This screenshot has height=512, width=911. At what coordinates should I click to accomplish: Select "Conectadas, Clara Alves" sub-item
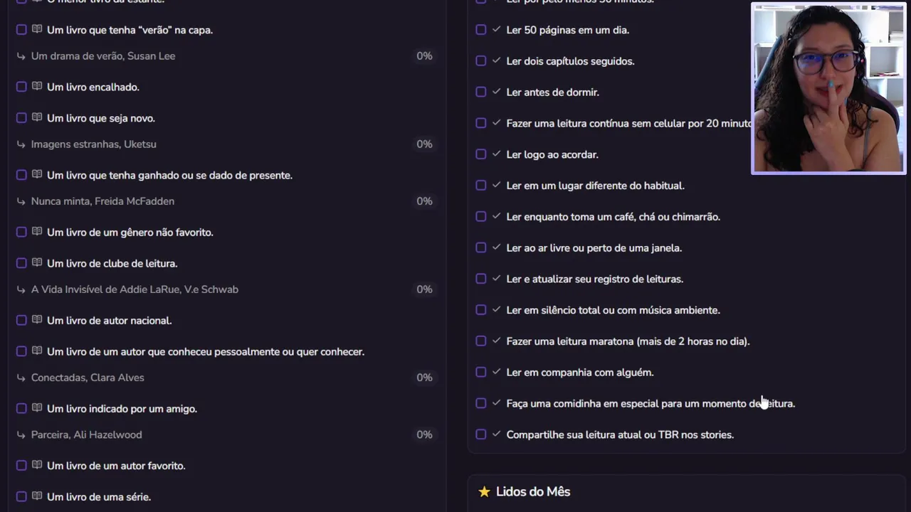[x=88, y=378]
